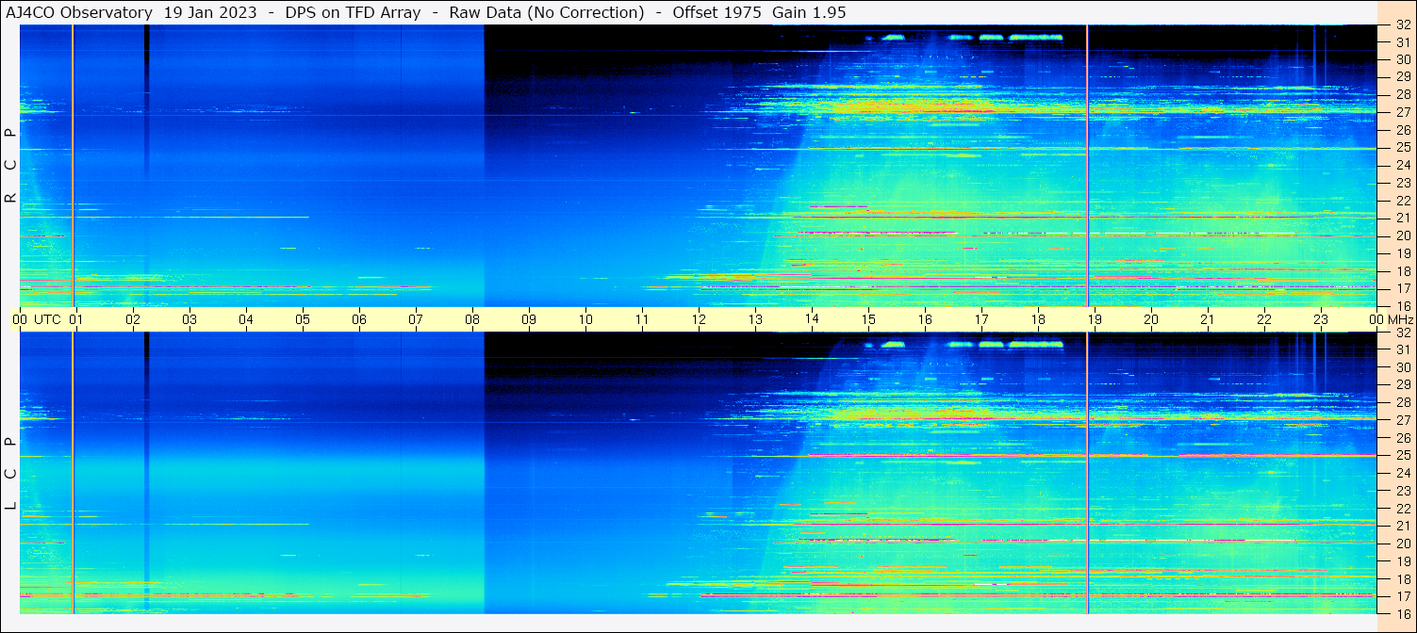This screenshot has height=633, width=1417.
Task: Pick 27 MHz on the LCP frequency scale
Action: (1403, 420)
